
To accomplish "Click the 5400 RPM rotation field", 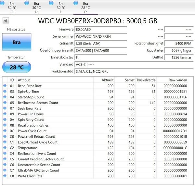I will point(179,43).
